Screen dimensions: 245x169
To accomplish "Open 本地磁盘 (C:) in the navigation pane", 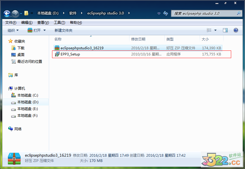I will [28, 95].
